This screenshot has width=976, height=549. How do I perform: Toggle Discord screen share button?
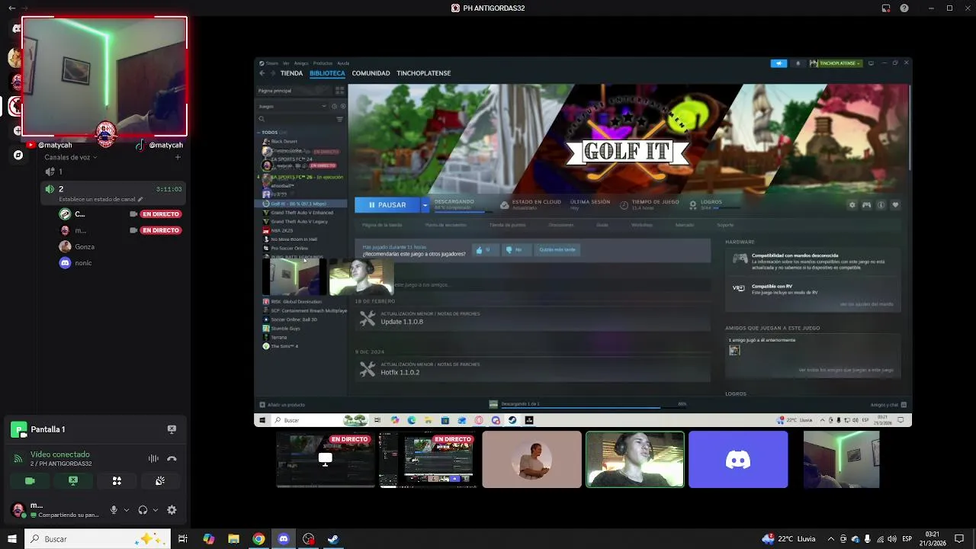click(73, 480)
